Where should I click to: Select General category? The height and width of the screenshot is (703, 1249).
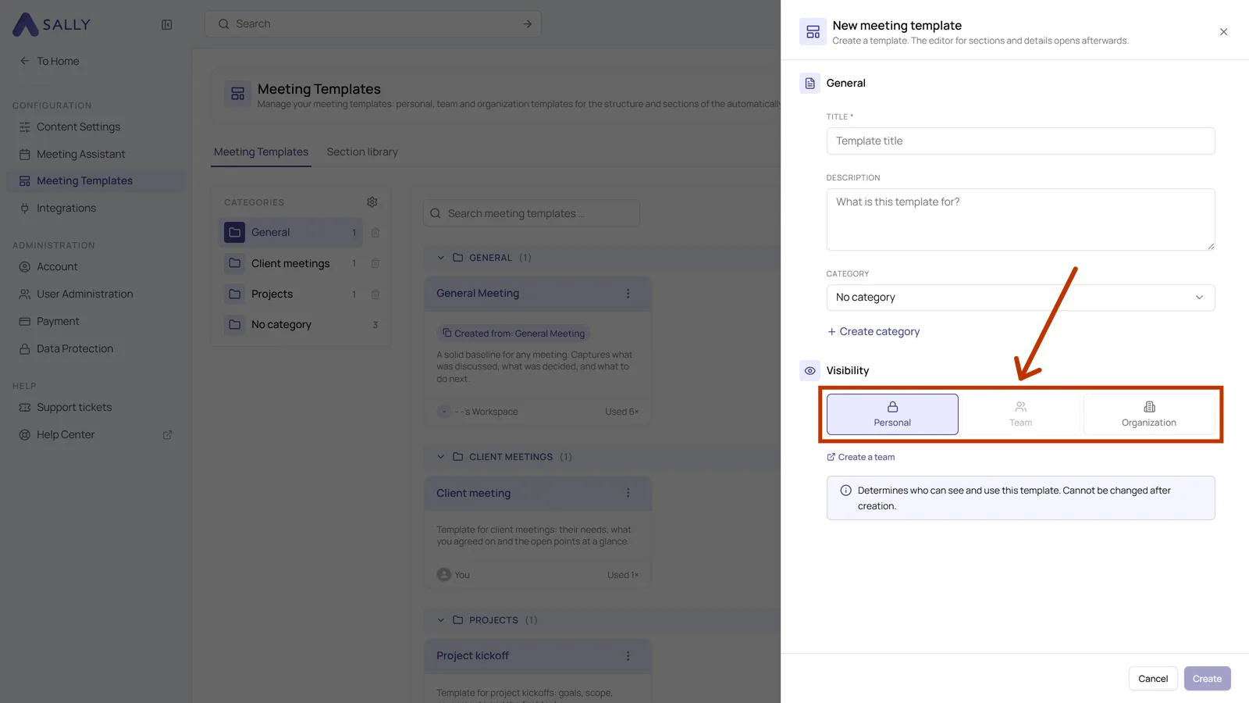pyautogui.click(x=290, y=232)
